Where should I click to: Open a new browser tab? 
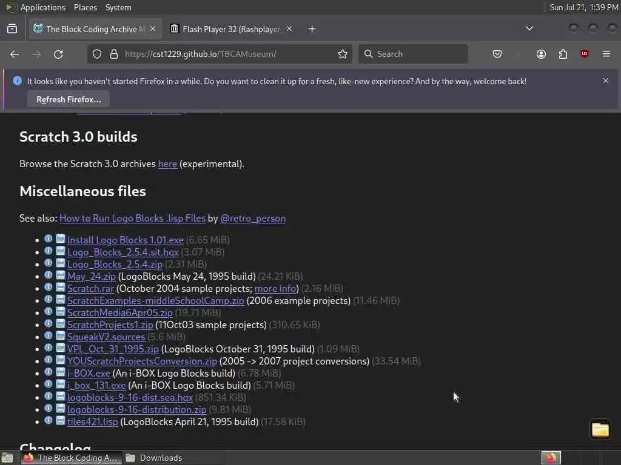coord(312,29)
